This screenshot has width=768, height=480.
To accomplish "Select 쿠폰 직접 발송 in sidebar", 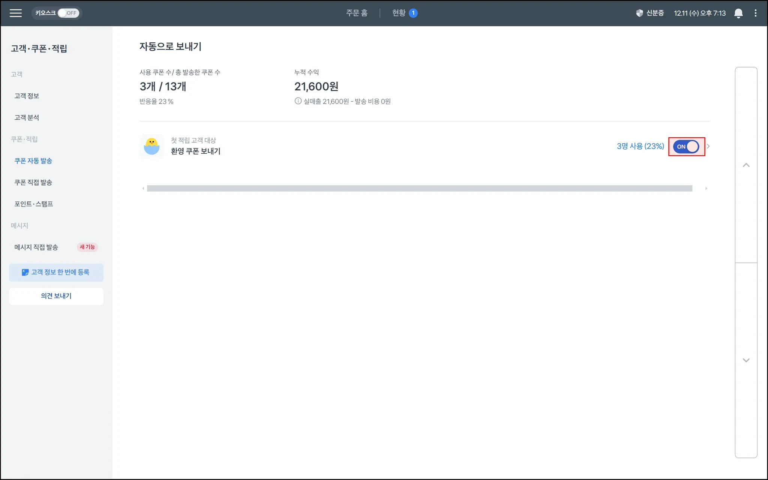I will click(x=33, y=182).
